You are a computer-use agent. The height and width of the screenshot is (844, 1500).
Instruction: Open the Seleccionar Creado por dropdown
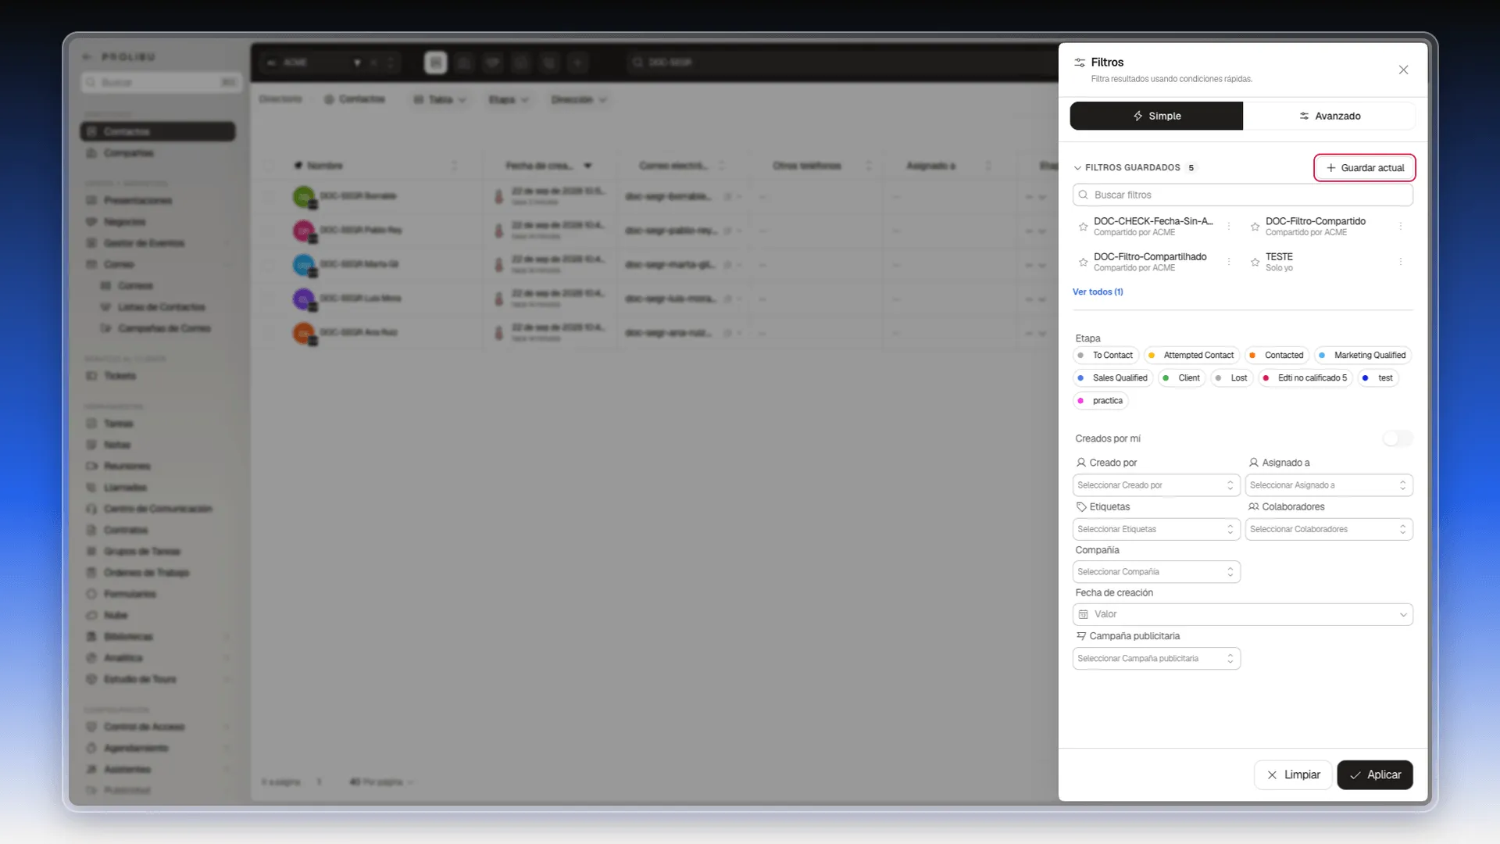tap(1156, 485)
